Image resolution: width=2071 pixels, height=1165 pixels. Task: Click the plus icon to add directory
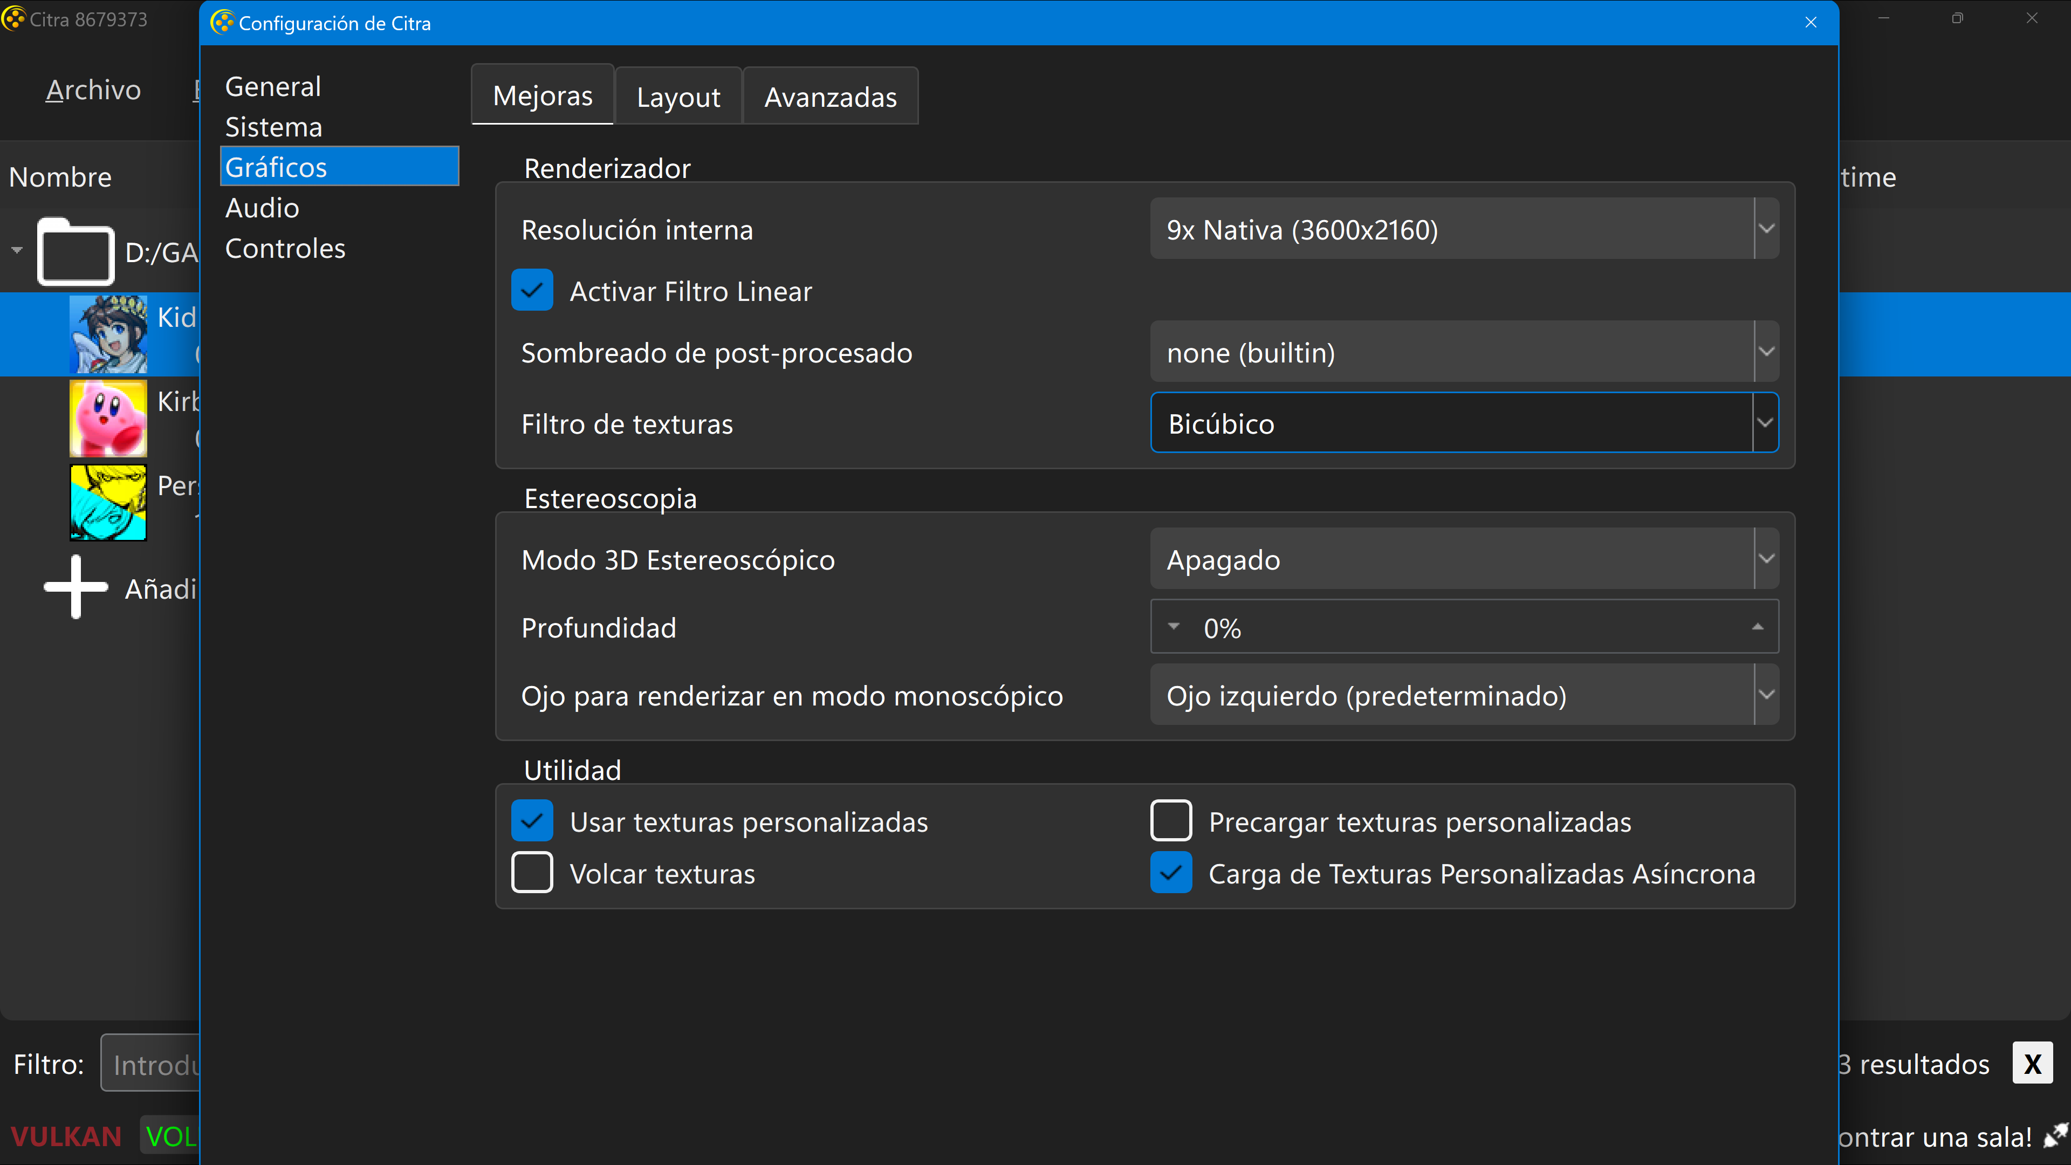coord(76,587)
